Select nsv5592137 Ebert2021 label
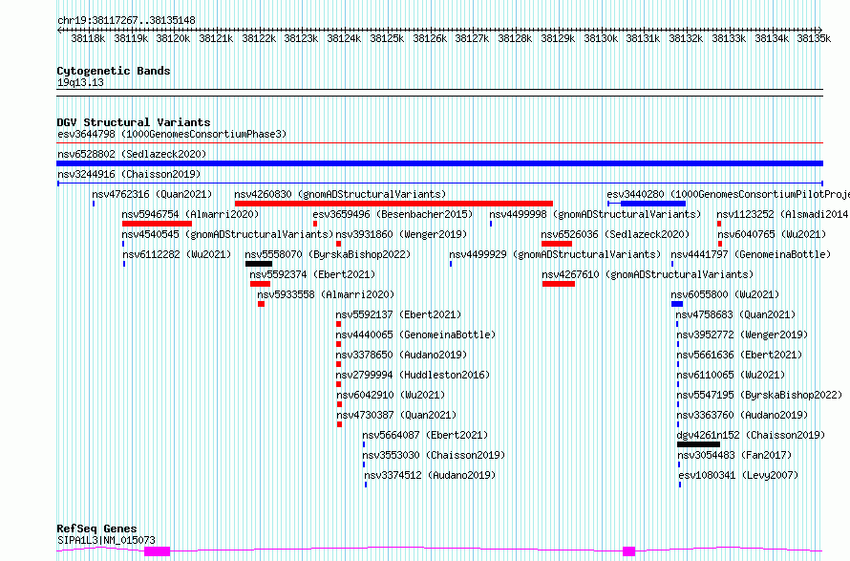The width and height of the screenshot is (850, 561). (398, 314)
